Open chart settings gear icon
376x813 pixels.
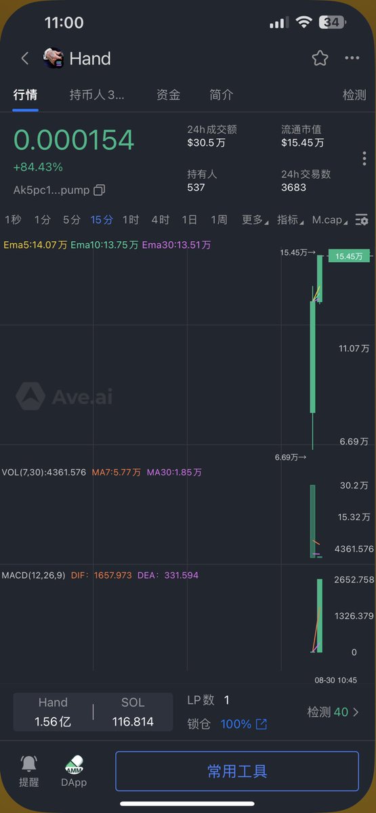362,220
